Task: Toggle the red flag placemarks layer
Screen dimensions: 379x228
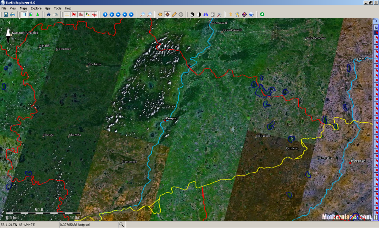Action: tap(74, 14)
